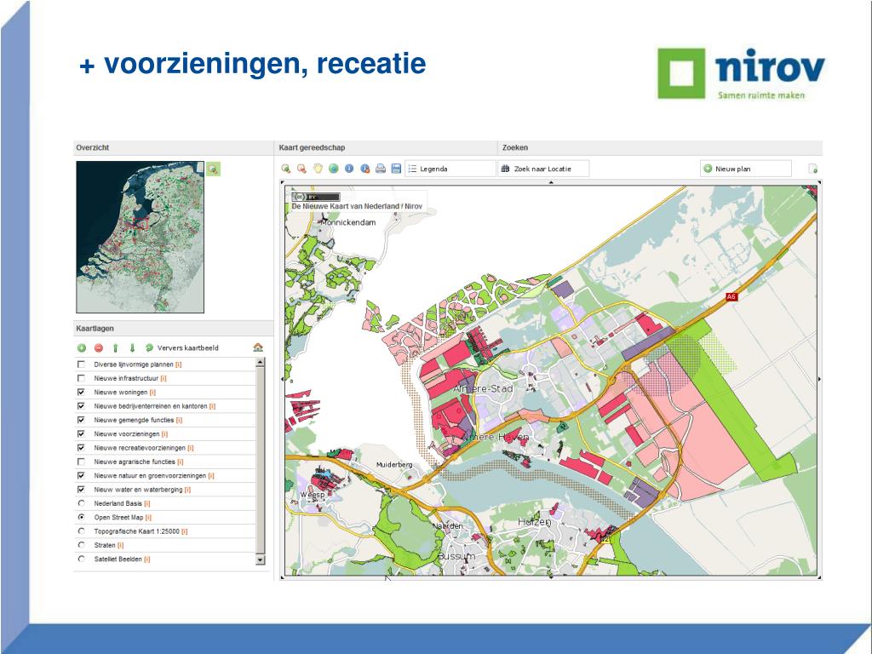The width and height of the screenshot is (872, 654).
Task: Click the document icon right of Nieuw plan
Action: coord(812,169)
